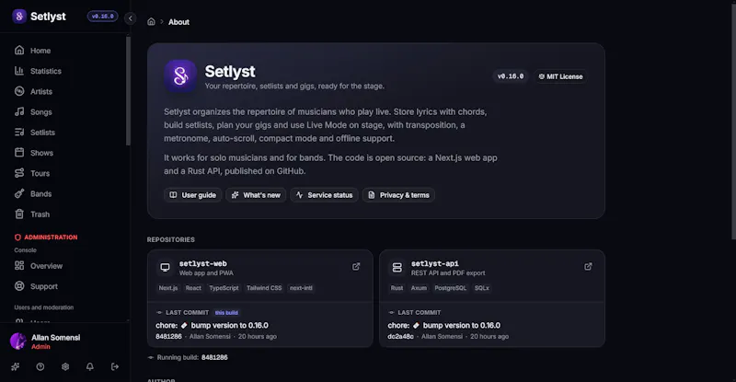The width and height of the screenshot is (736, 382).
Task: Click the Tours route icon
Action: 19,173
